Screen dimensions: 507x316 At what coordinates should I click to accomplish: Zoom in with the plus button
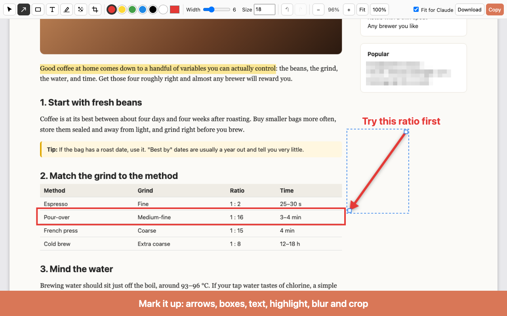point(349,9)
